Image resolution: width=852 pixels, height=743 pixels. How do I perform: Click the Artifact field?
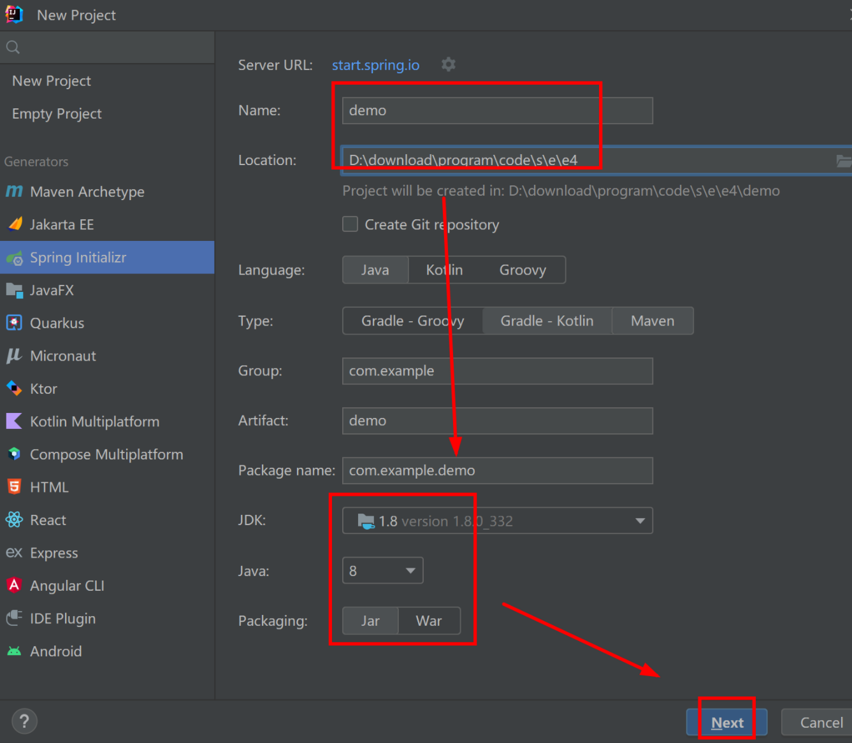pyautogui.click(x=497, y=421)
